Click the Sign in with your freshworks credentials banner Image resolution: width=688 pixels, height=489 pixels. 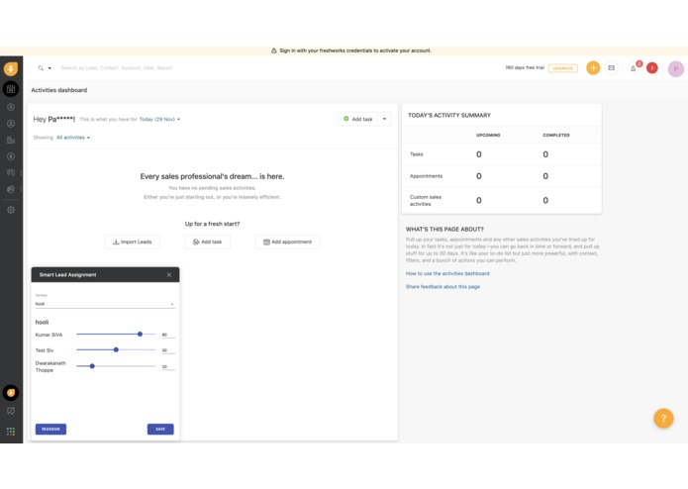coord(351,50)
